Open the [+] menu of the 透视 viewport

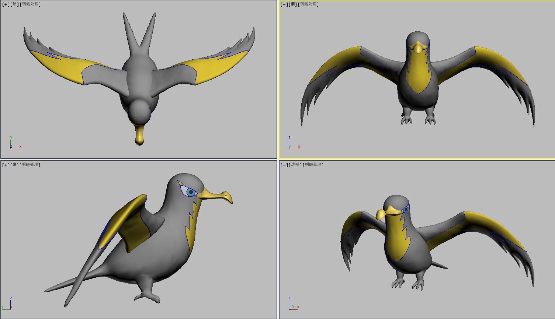284,165
